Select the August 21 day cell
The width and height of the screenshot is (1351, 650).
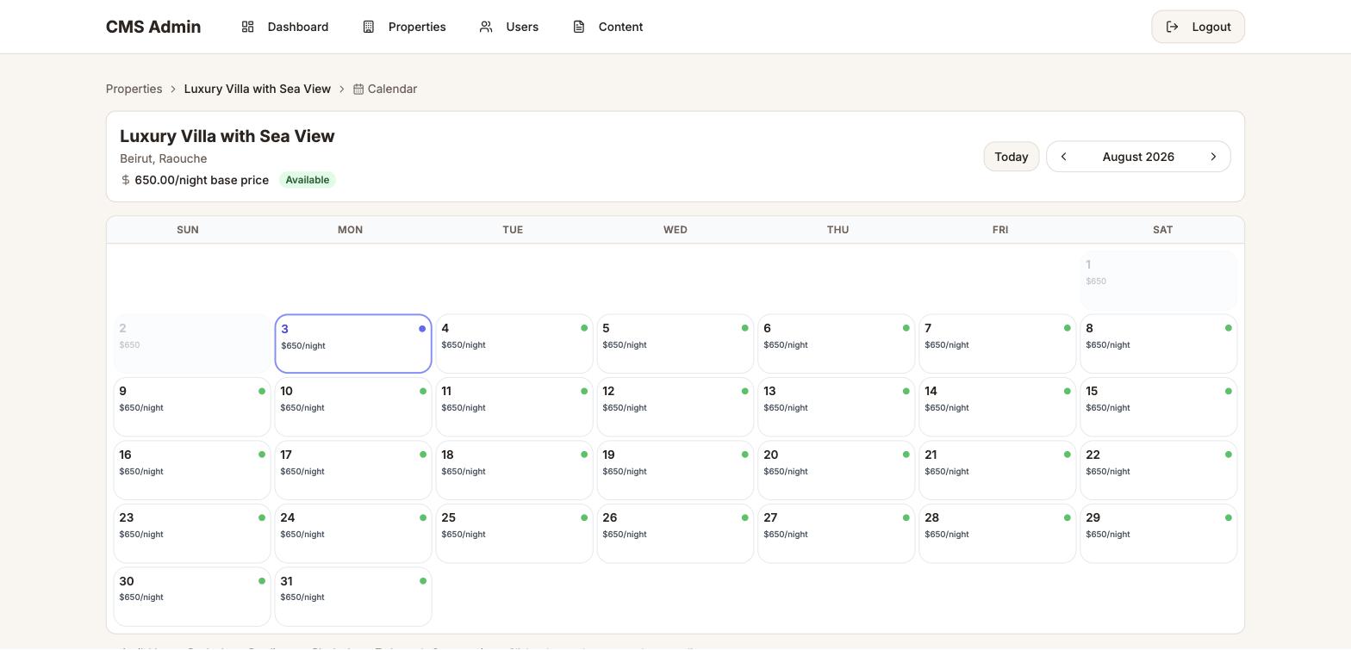pos(998,470)
